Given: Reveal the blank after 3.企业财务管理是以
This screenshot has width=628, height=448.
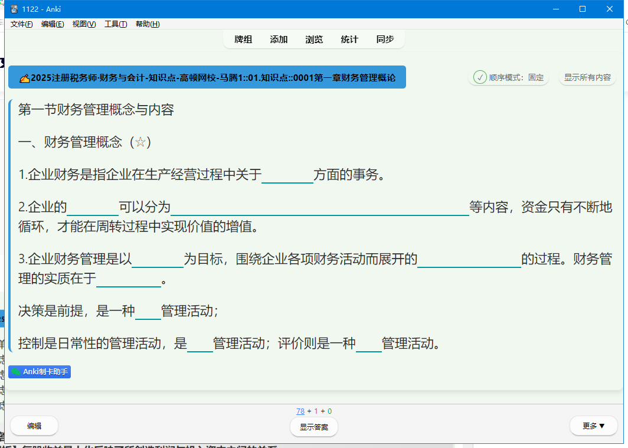Looking at the screenshot, I should coord(158,260).
